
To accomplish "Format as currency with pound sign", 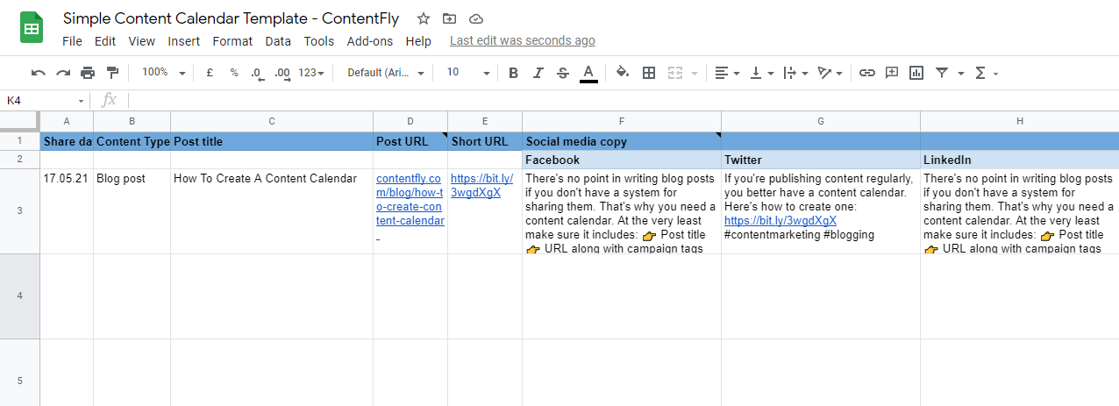I will 210,73.
